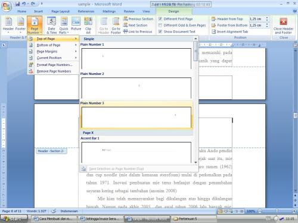This screenshot has height=223, width=298.
Task: Switch to the Page Layout tab
Action: tap(60, 11)
